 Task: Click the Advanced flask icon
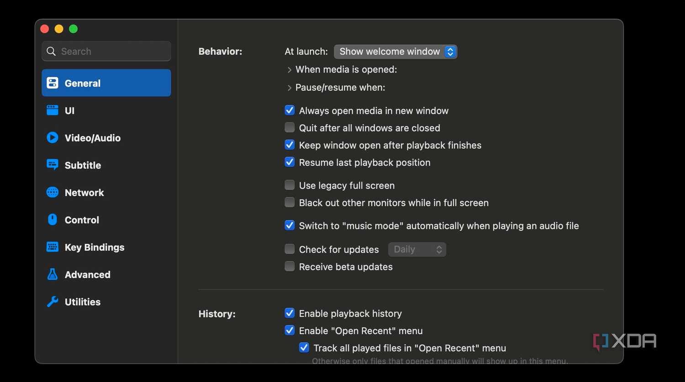click(53, 274)
